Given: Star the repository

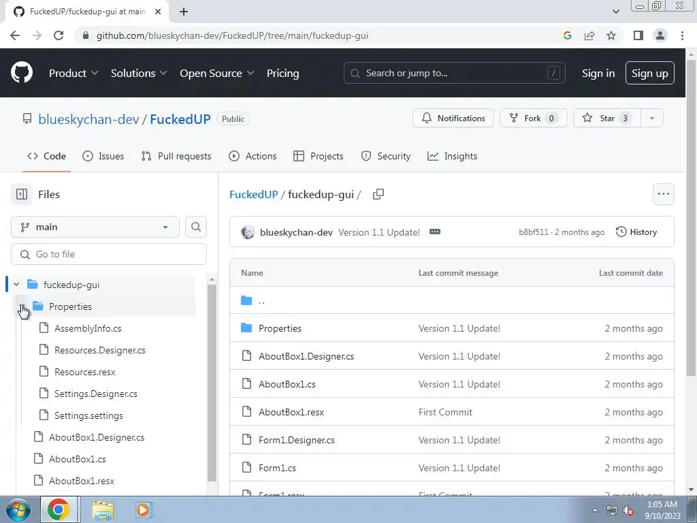Looking at the screenshot, I should tap(607, 118).
